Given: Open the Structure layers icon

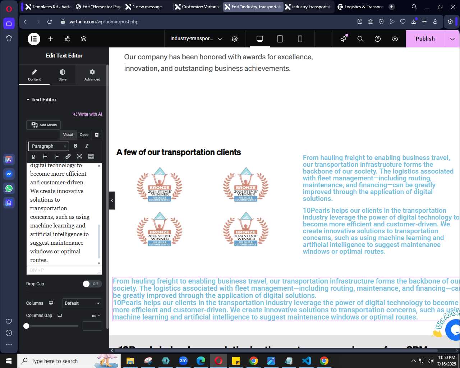Looking at the screenshot, I should (x=84, y=39).
